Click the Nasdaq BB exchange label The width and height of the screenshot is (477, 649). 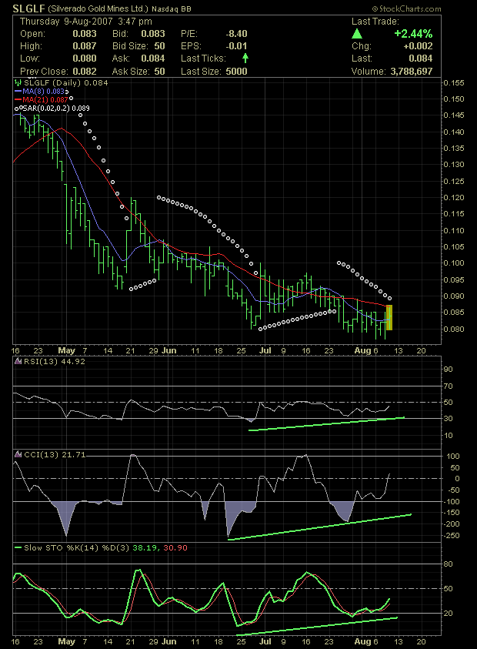click(172, 9)
